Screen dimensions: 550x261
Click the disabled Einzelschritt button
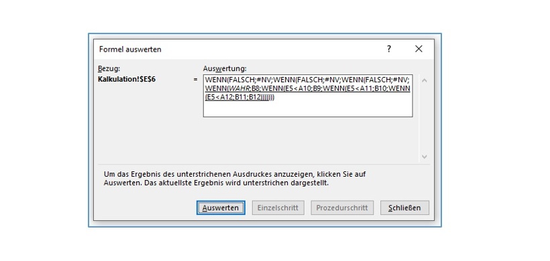click(x=278, y=207)
